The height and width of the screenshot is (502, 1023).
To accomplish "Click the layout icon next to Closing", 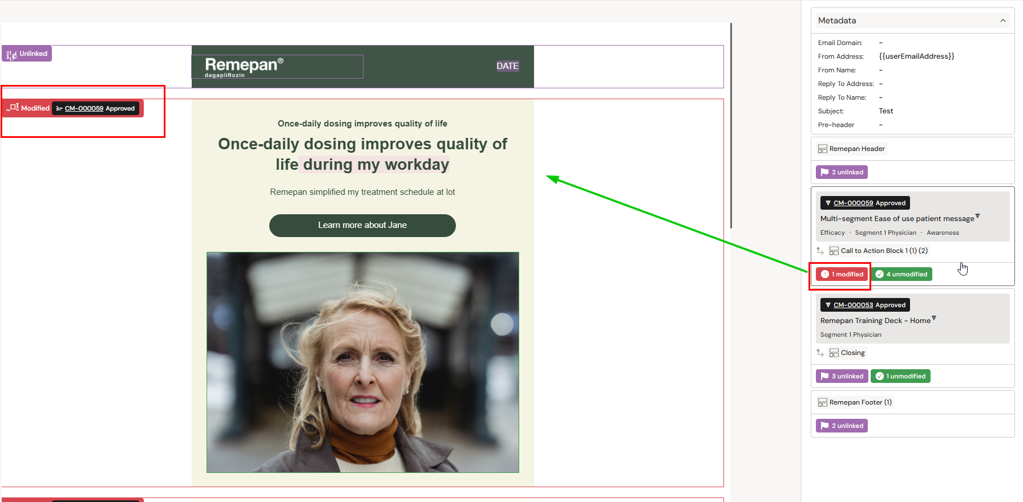I will [x=834, y=353].
